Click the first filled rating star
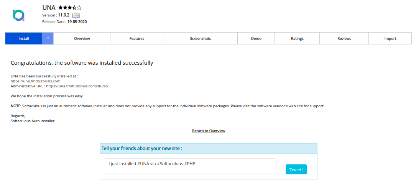The width and height of the screenshot is (416, 187). click(61, 8)
